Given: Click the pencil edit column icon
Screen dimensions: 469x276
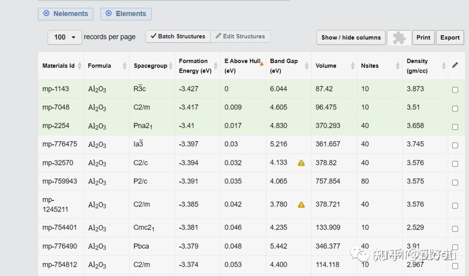Looking at the screenshot, I should pyautogui.click(x=455, y=65).
